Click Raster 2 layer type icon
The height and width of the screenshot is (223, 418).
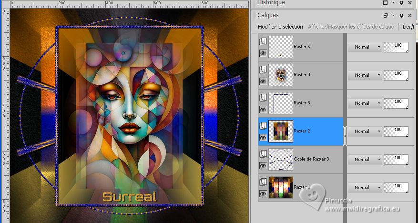[x=263, y=126]
